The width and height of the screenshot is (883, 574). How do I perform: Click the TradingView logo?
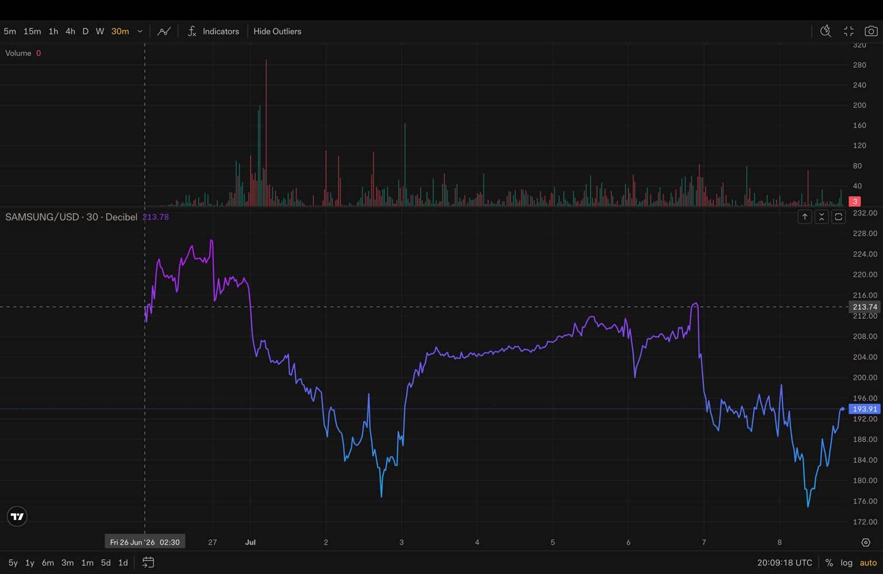click(17, 517)
